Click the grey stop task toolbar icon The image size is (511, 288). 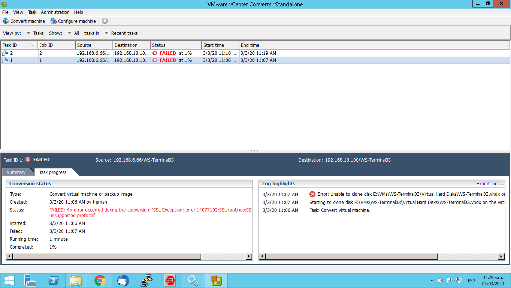point(105,21)
